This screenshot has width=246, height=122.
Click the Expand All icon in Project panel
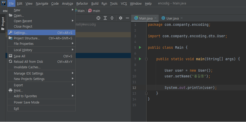click(105, 18)
